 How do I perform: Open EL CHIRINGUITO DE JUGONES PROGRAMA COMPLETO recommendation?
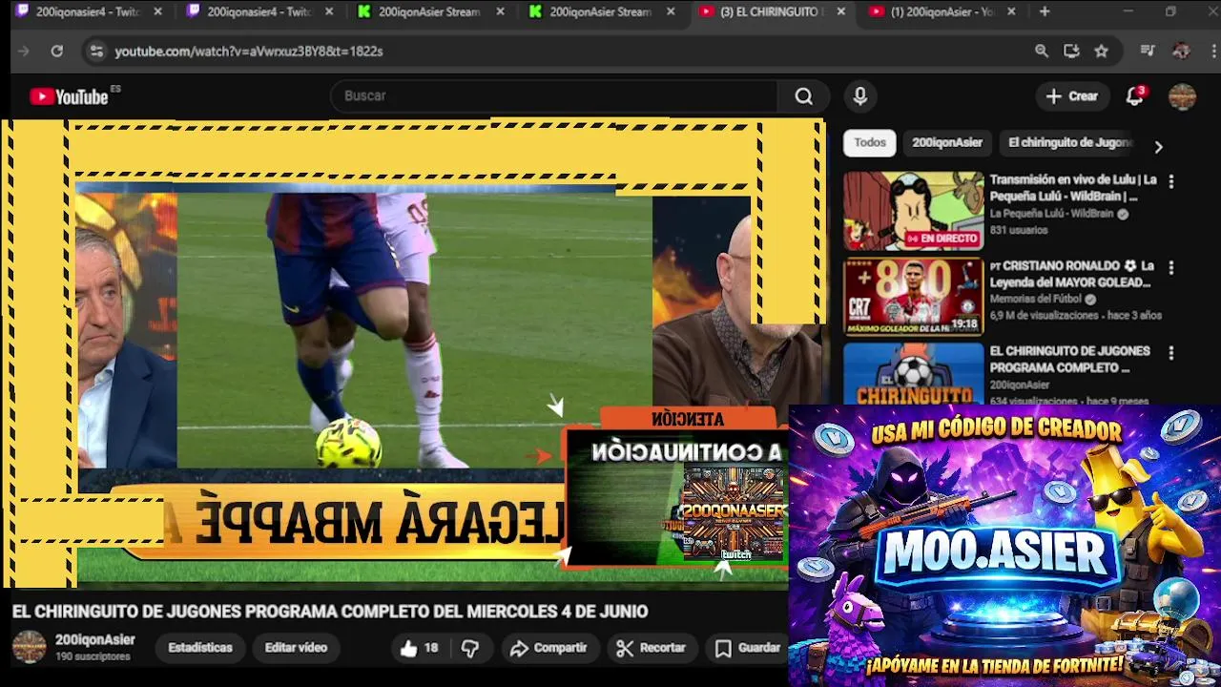pos(1069,360)
